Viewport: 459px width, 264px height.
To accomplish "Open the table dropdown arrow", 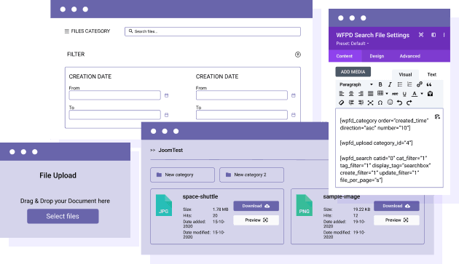I will click(x=387, y=94).
